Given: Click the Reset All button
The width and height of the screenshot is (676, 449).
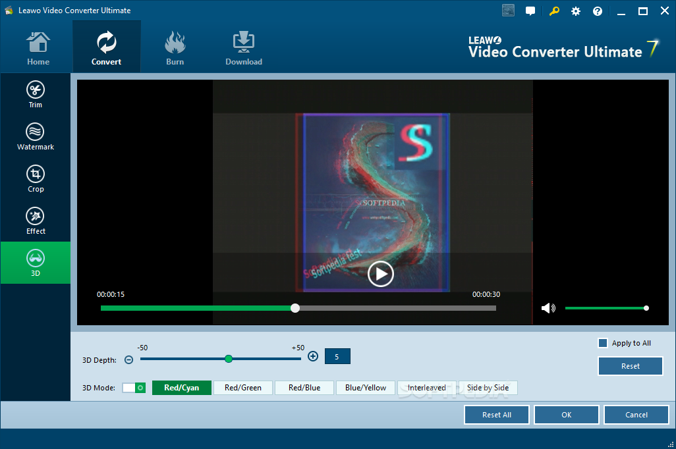Looking at the screenshot, I should coord(497,415).
